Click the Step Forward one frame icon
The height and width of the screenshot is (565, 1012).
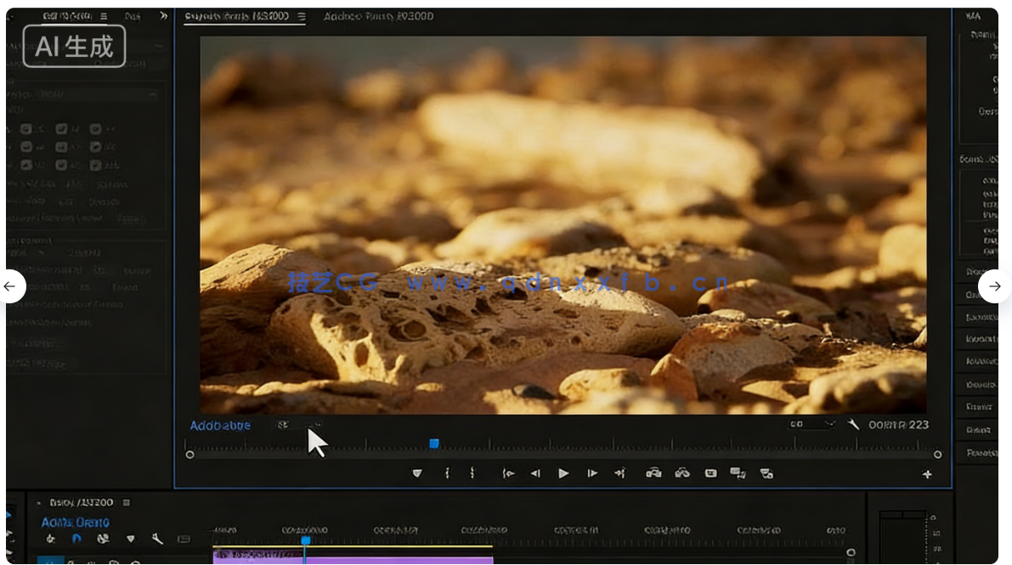pyautogui.click(x=592, y=473)
